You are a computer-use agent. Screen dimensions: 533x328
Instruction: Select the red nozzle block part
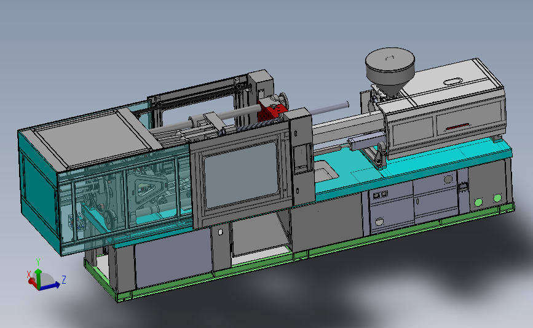click(271, 112)
